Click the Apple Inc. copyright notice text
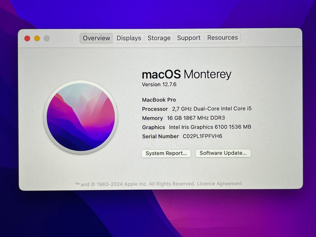This screenshot has height=237, width=316. (135, 184)
